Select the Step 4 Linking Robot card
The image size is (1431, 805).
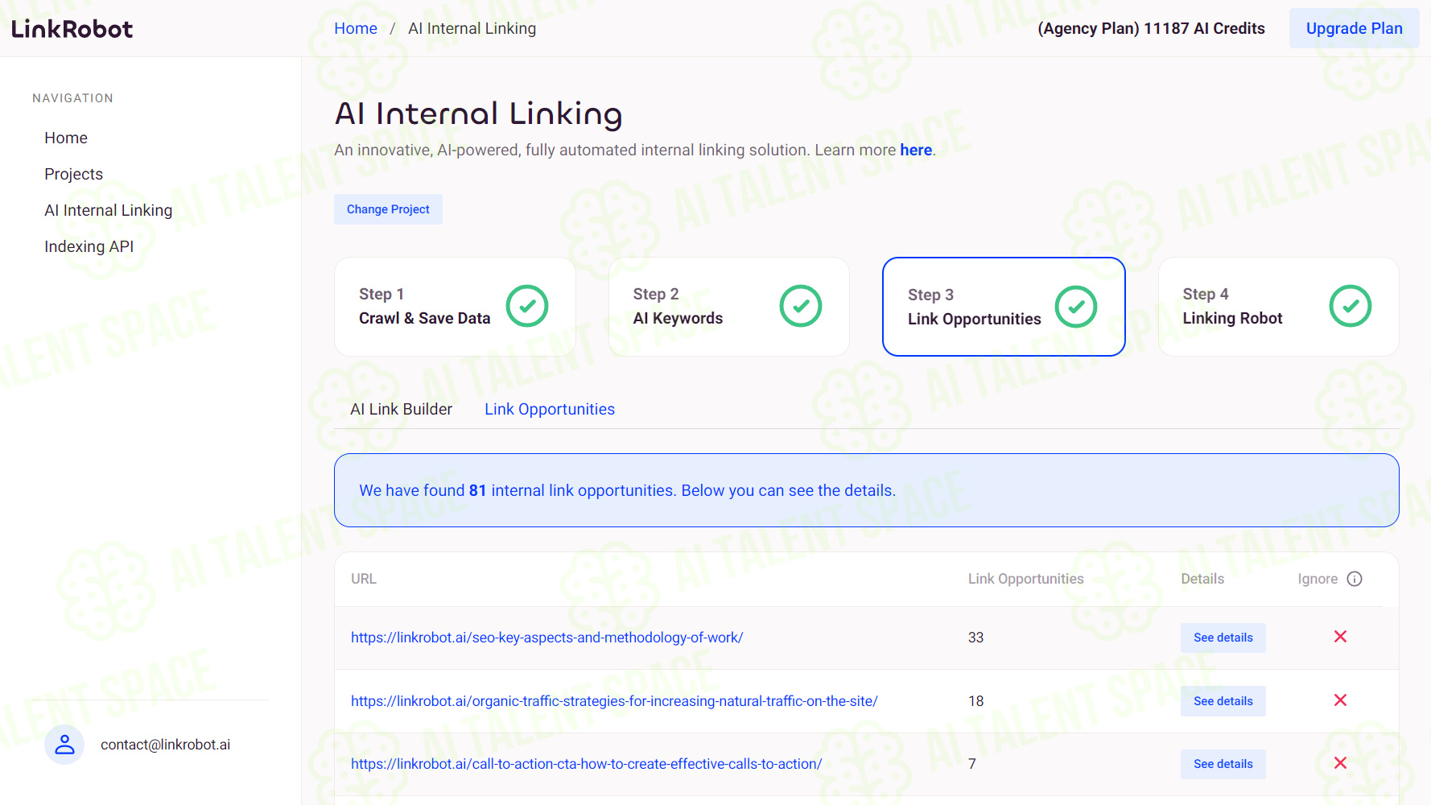1278,307
